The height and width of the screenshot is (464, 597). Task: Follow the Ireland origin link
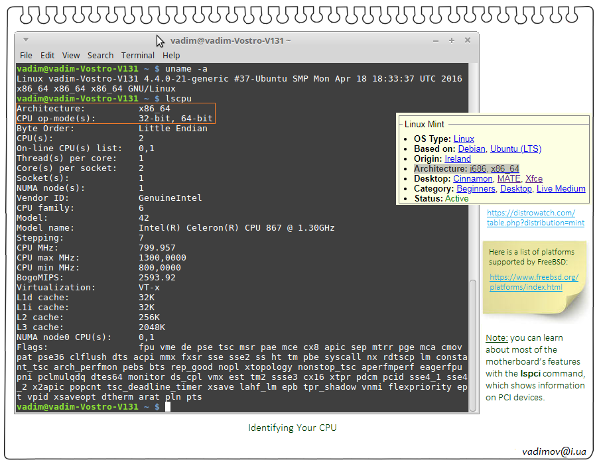coord(458,159)
